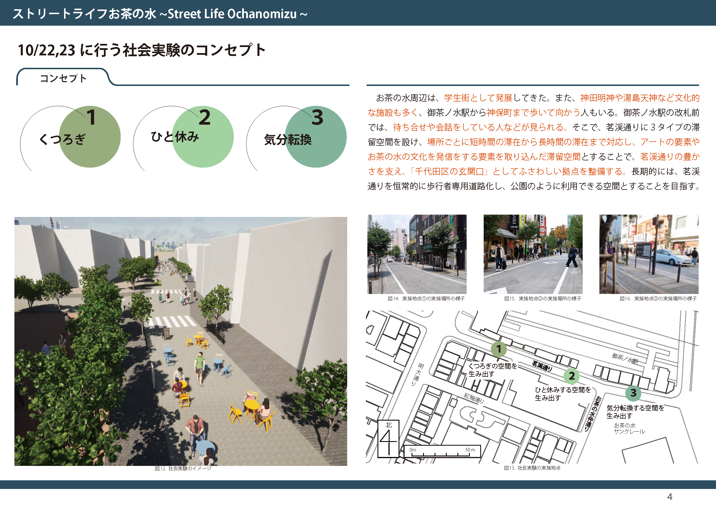The height and width of the screenshot is (506, 716).
Task: Click marker 1 on the 図13 map
Action: click(x=500, y=349)
